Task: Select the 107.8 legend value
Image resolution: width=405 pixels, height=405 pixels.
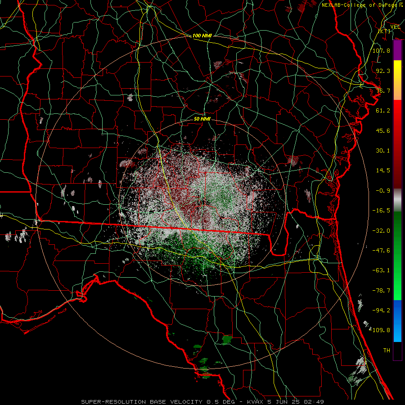Action: [x=381, y=50]
